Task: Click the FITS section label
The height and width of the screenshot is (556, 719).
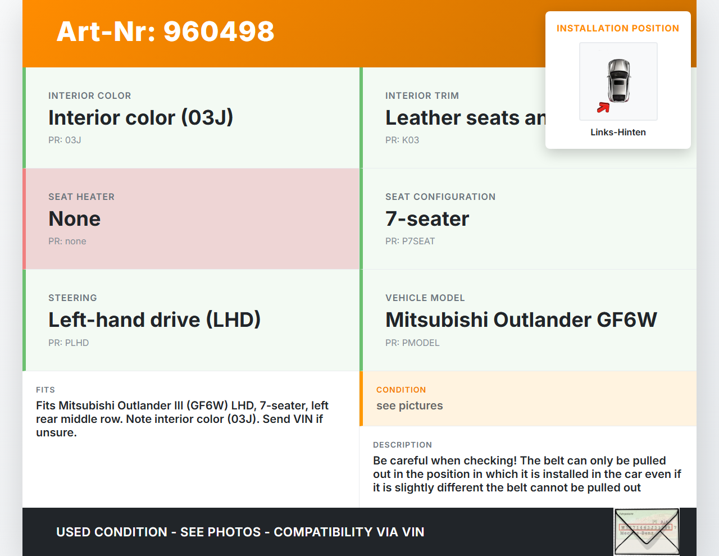Action: click(45, 390)
